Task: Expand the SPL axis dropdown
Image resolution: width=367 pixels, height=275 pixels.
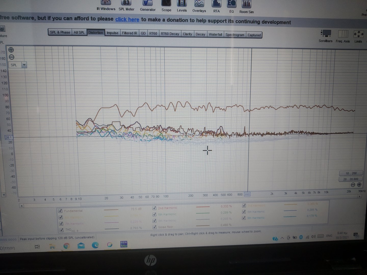Action: click(x=24, y=65)
